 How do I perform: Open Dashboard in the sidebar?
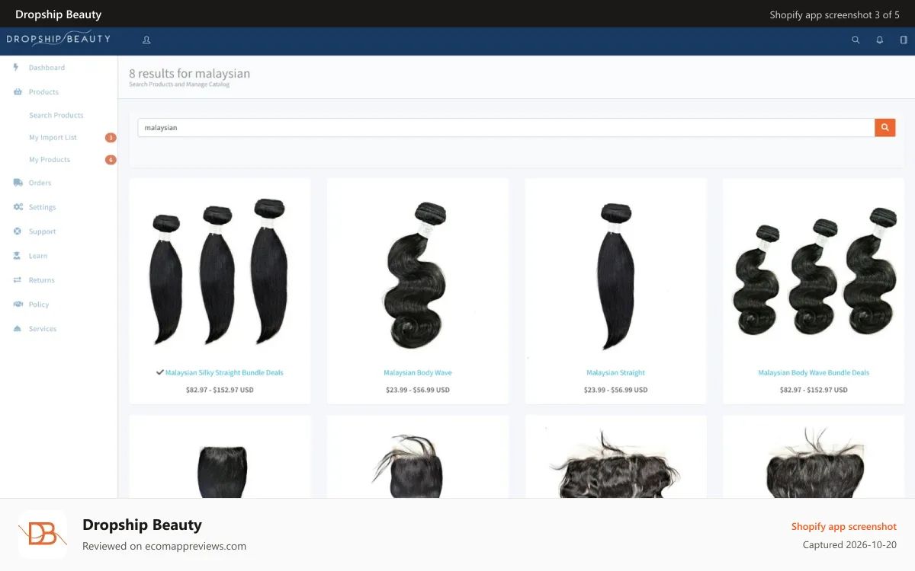47,68
